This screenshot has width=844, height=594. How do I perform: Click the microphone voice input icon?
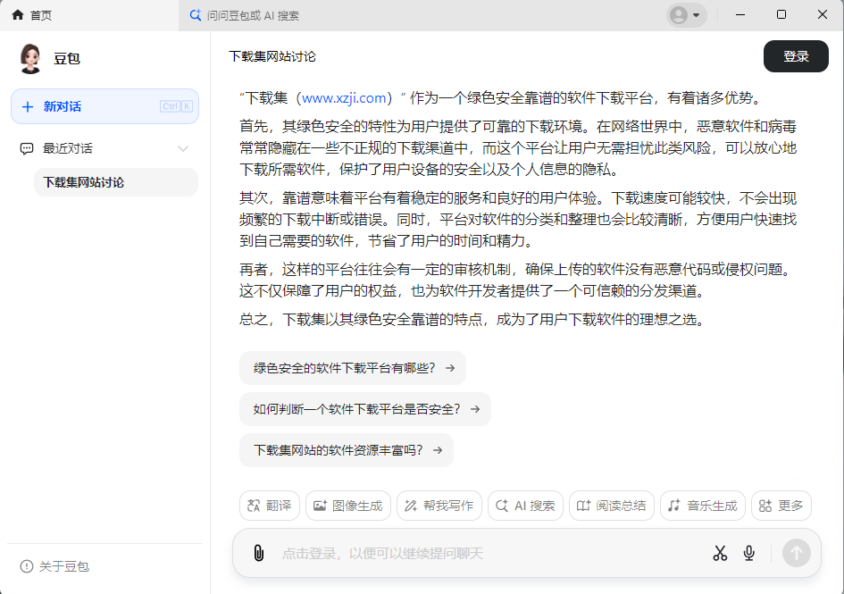tap(748, 553)
